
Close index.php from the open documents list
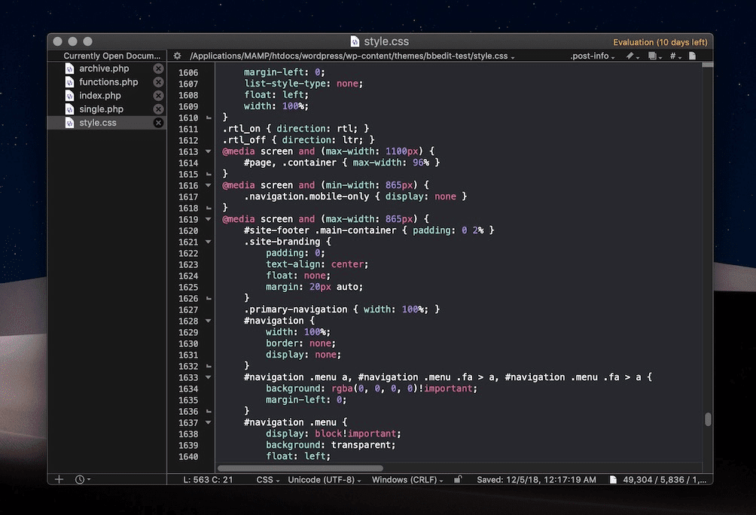(158, 96)
